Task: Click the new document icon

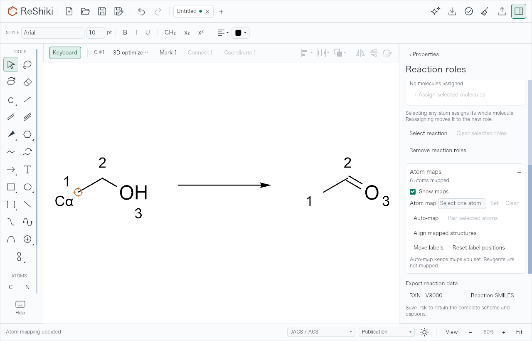Action: coord(69,11)
